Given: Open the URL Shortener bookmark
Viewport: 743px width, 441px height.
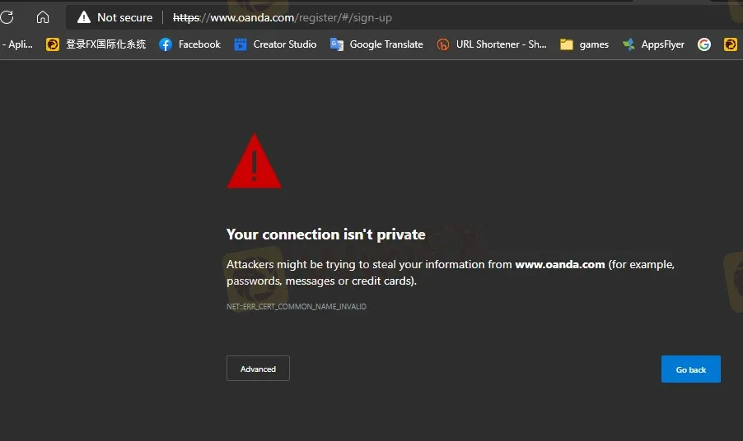Looking at the screenshot, I should pos(492,44).
